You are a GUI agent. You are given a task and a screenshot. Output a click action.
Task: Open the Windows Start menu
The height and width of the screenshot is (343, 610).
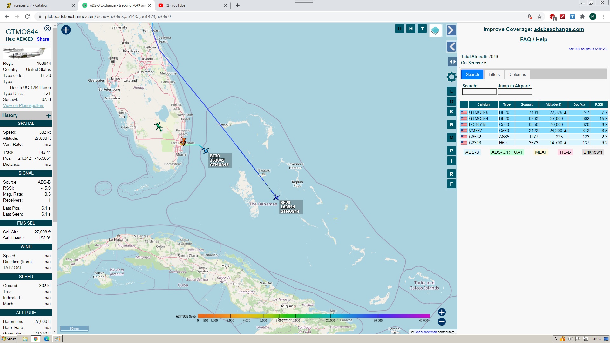coord(9,339)
